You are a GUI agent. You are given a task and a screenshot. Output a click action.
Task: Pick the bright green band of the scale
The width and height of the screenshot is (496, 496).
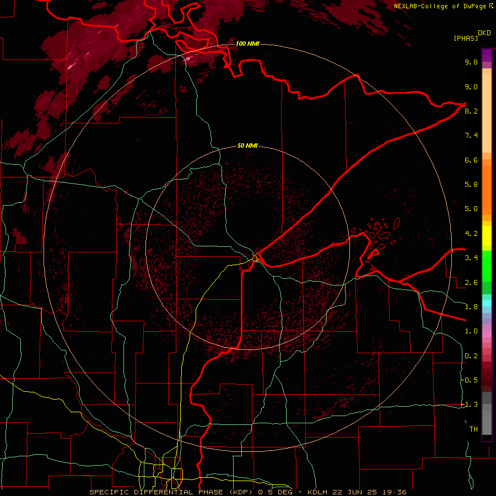pyautogui.click(x=487, y=266)
